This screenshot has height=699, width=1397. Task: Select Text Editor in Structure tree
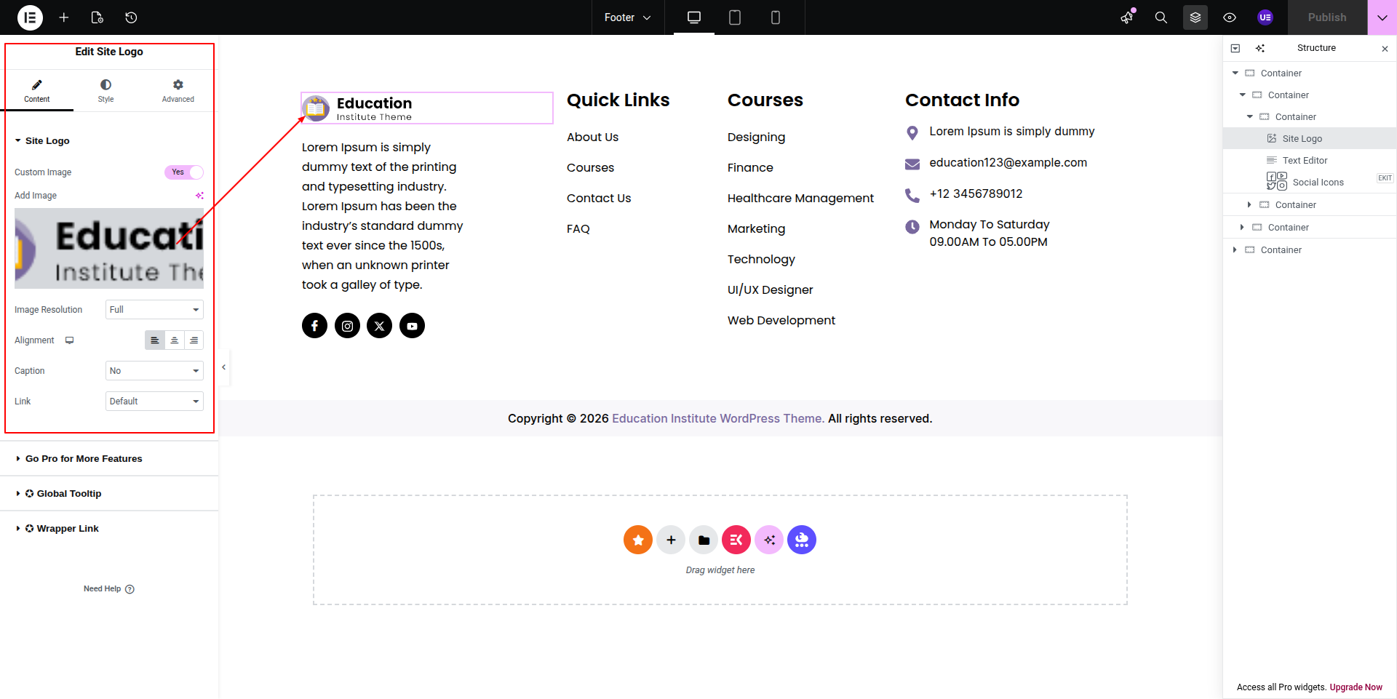(1305, 161)
